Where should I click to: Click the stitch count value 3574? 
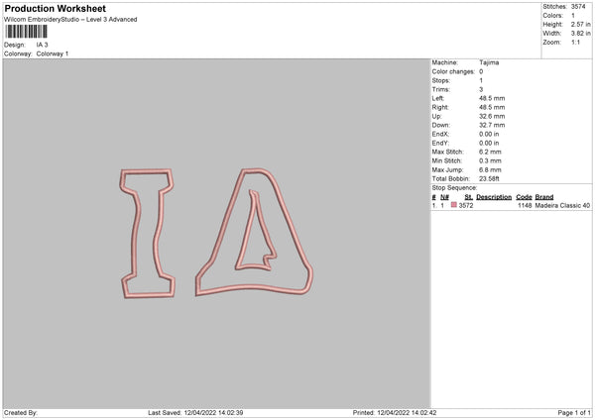(x=578, y=7)
